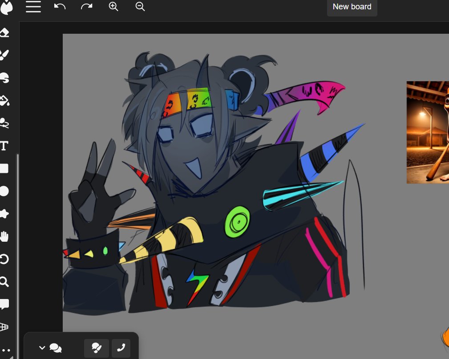Zoom in with the plus magnifier
Image resolution: width=449 pixels, height=359 pixels.
113,6
